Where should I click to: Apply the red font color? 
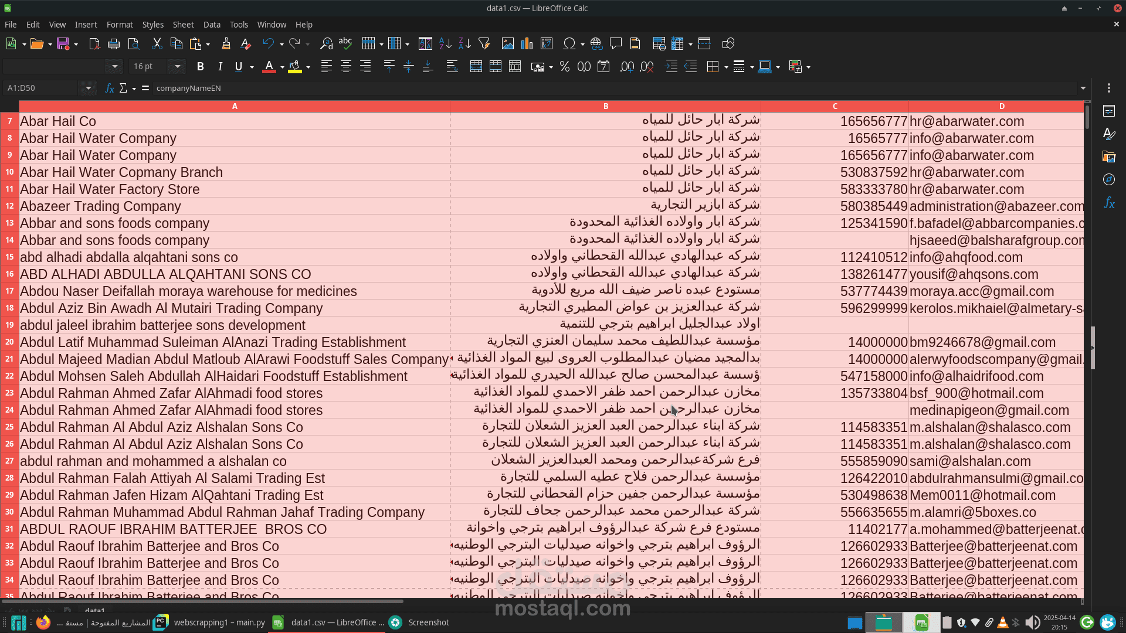[269, 67]
